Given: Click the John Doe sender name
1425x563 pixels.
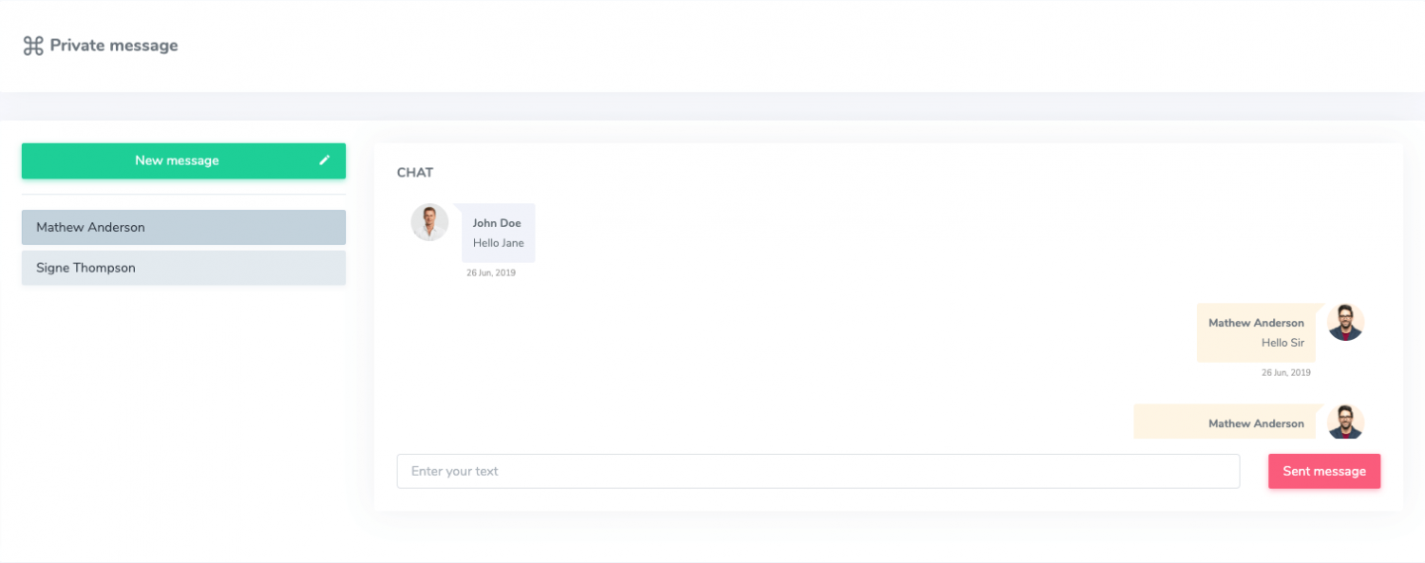Looking at the screenshot, I should click(497, 223).
